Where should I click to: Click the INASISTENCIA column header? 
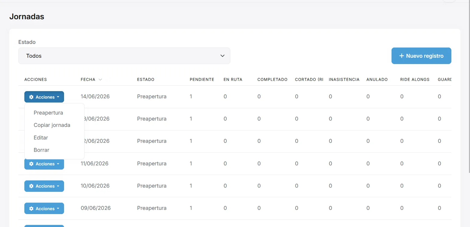pyautogui.click(x=344, y=79)
